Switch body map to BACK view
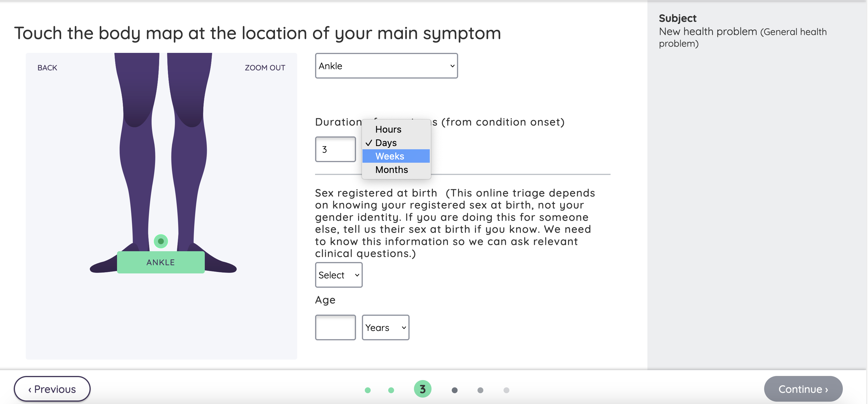The image size is (868, 404). click(47, 68)
